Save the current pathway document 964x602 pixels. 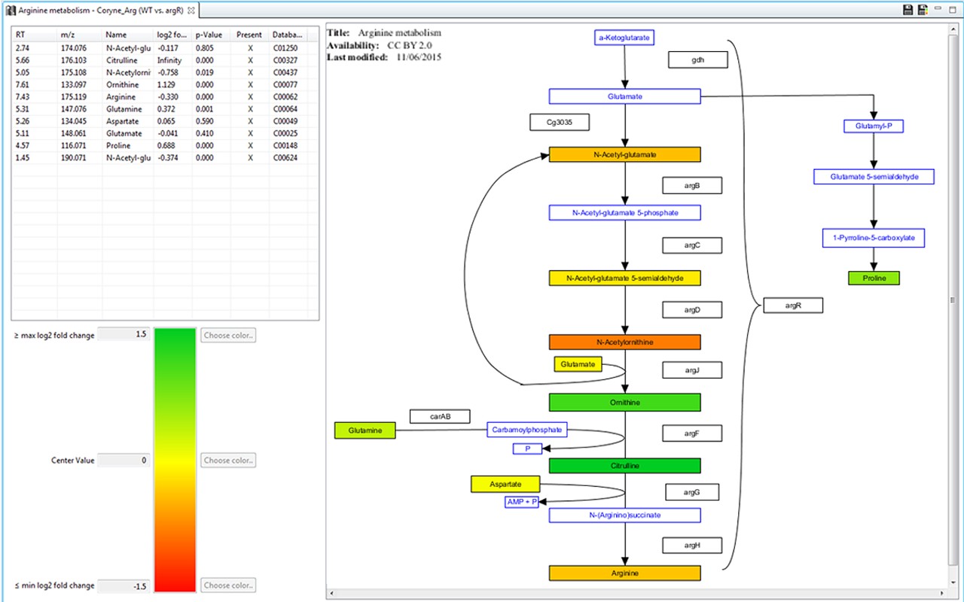click(x=907, y=9)
